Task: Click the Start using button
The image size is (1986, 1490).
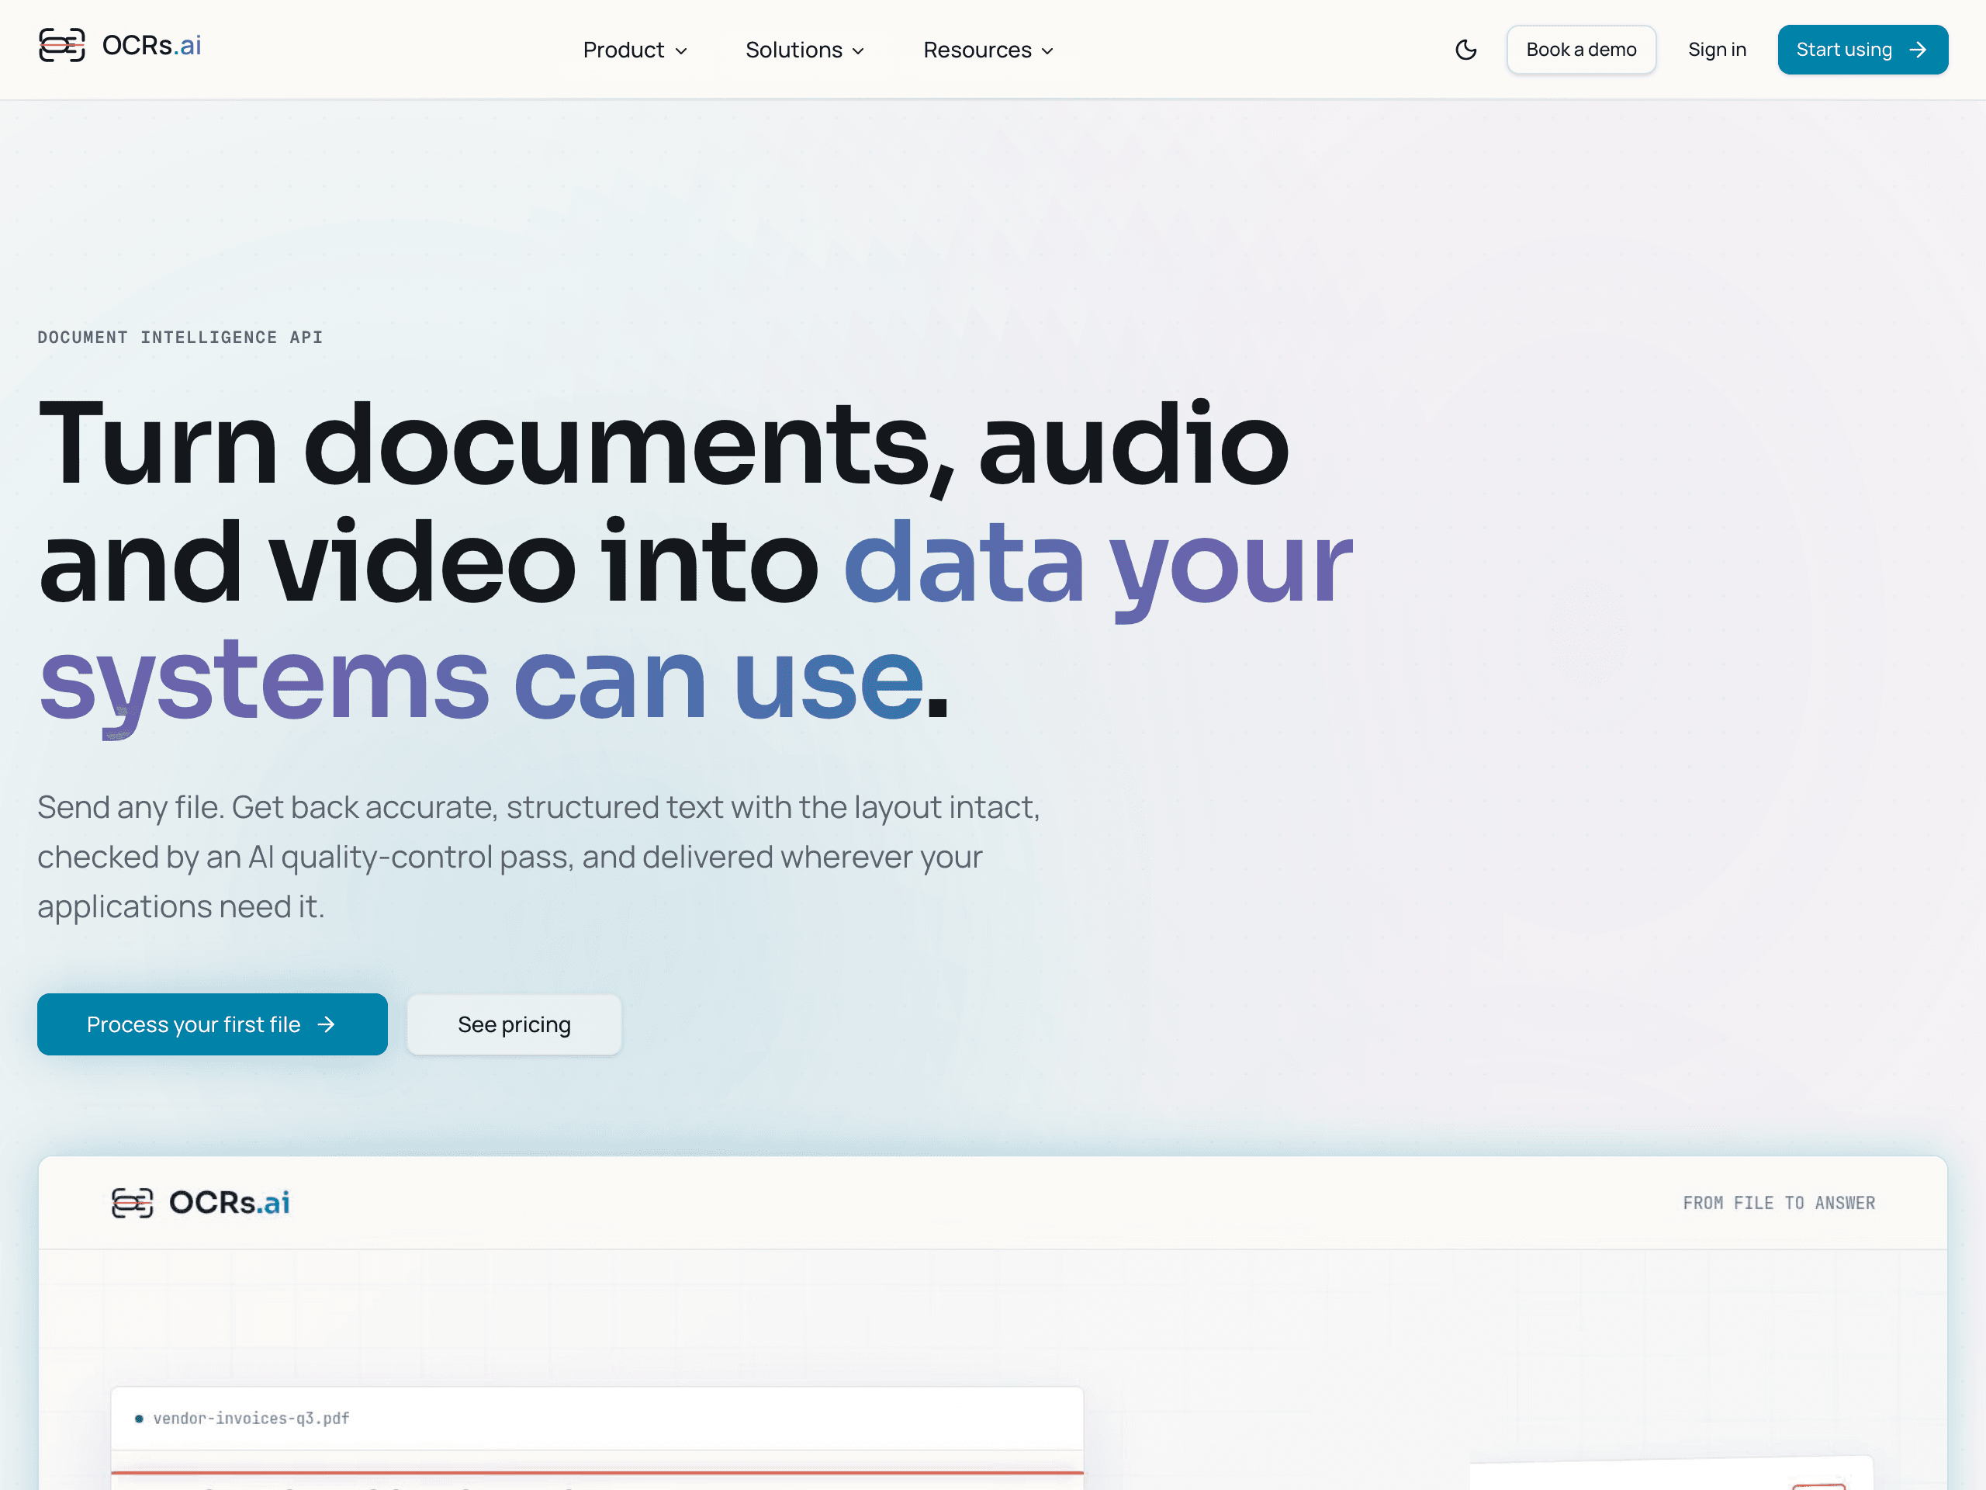Action: 1862,50
